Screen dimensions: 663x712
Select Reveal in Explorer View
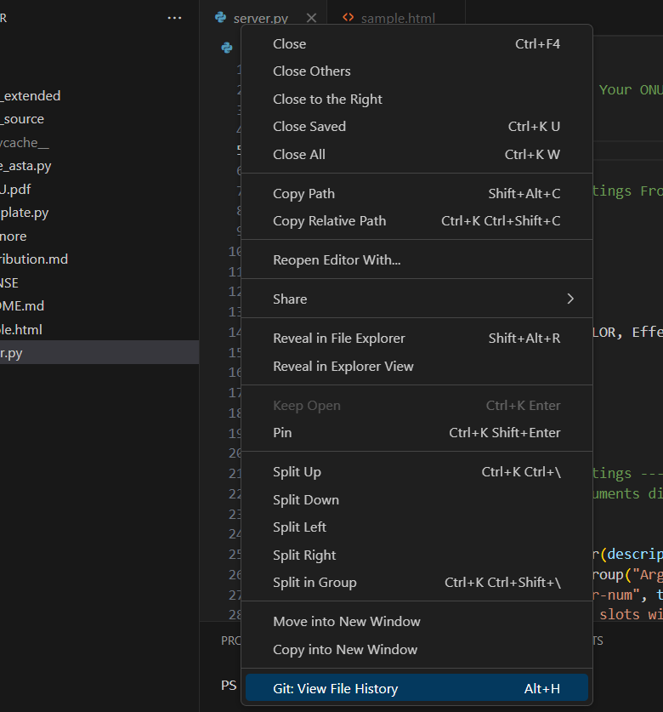pyautogui.click(x=416, y=367)
